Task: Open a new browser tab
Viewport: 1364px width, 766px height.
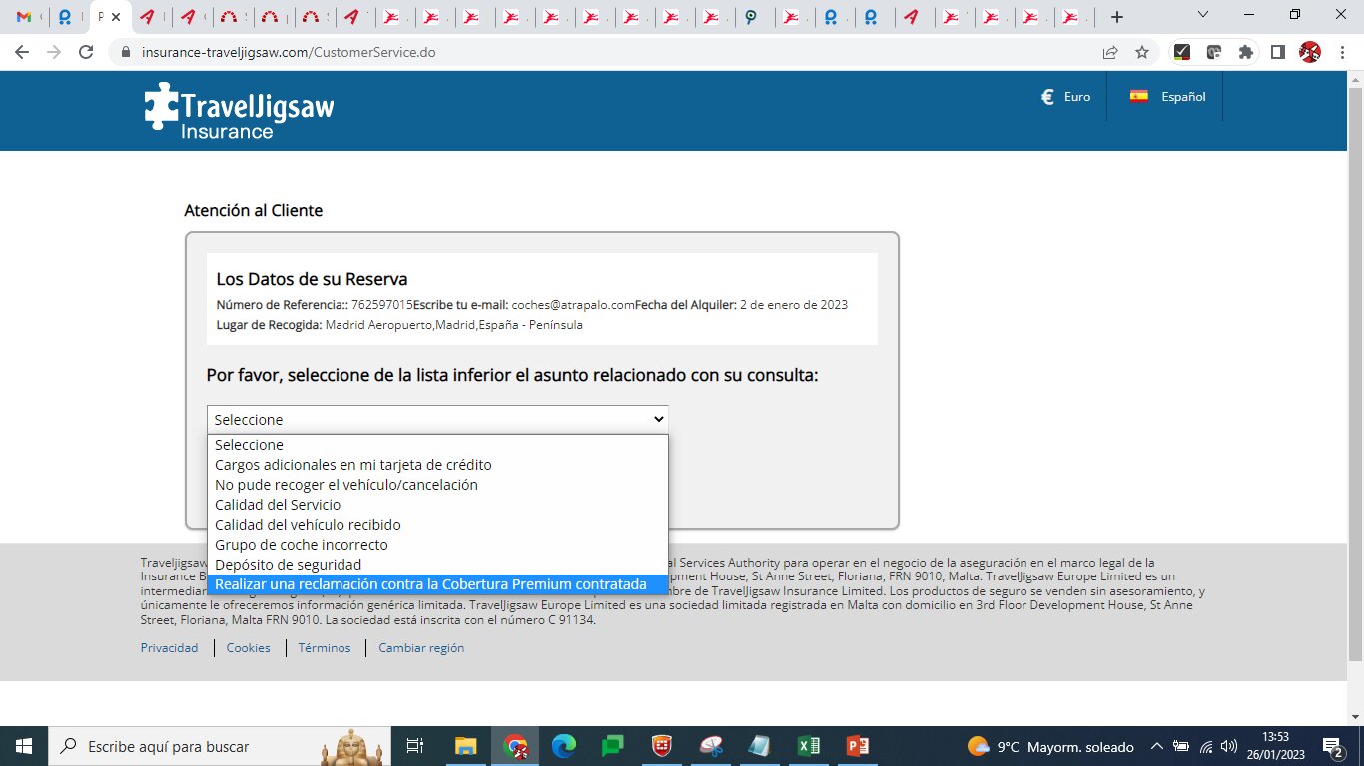Action: pyautogui.click(x=1117, y=17)
